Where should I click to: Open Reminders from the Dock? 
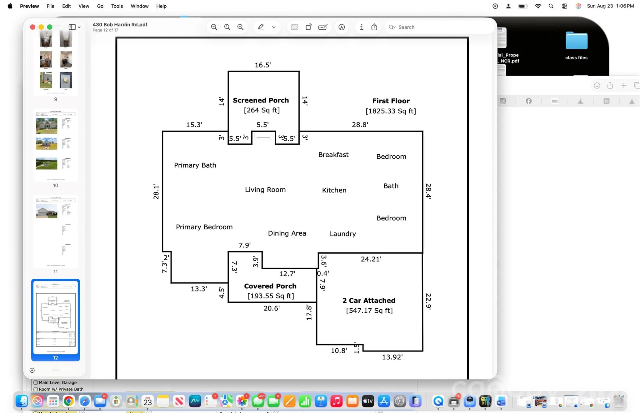click(x=210, y=401)
